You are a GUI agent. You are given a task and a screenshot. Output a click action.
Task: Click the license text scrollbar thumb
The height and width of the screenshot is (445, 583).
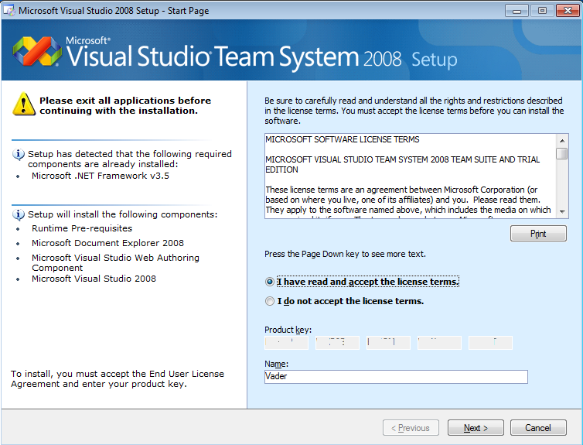coord(562,153)
